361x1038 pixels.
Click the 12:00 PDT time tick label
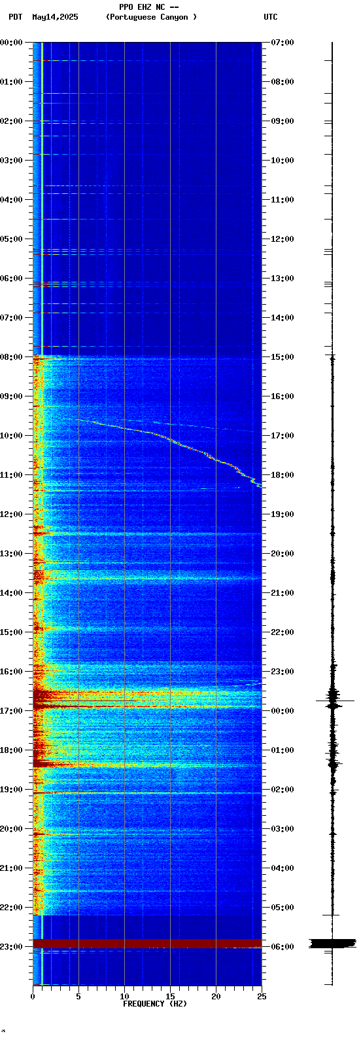[x=12, y=514]
